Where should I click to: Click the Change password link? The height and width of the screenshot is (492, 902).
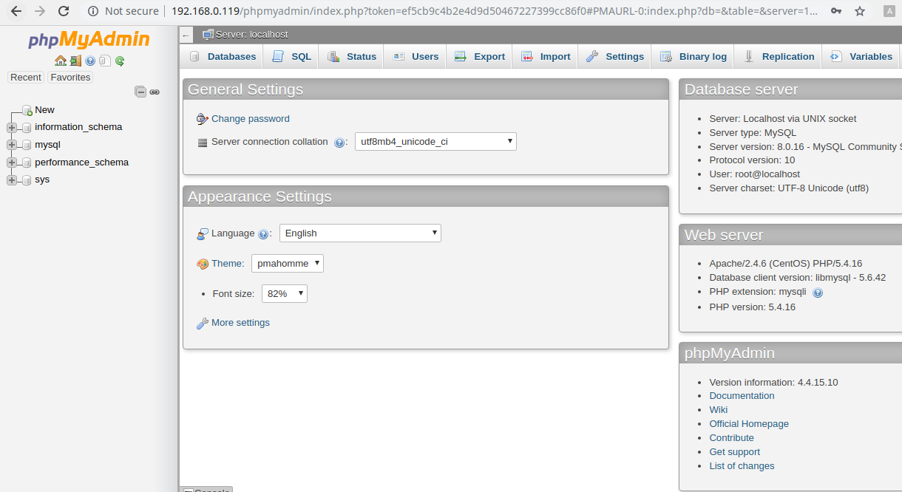[x=251, y=119]
